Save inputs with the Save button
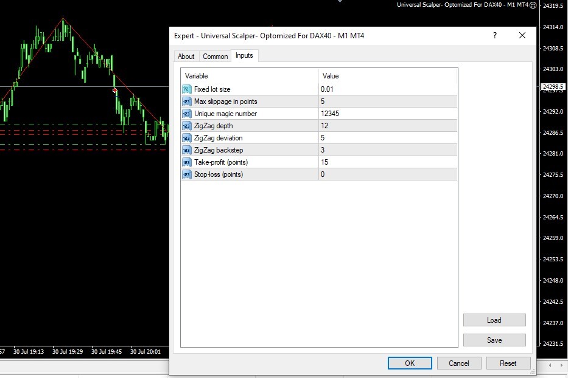This screenshot has width=568, height=378. coord(494,340)
